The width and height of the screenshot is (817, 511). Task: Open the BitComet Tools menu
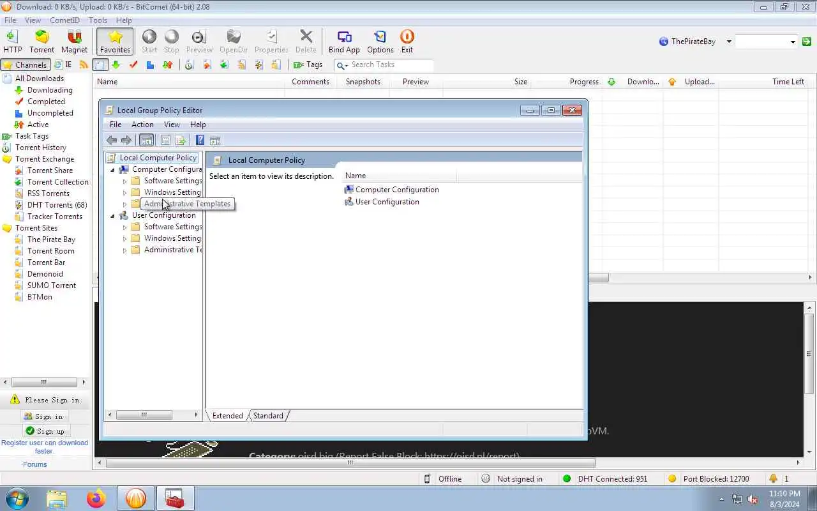[98, 20]
